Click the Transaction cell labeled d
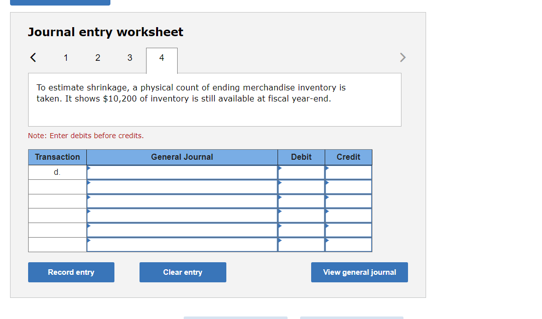542x319 pixels. coord(57,172)
